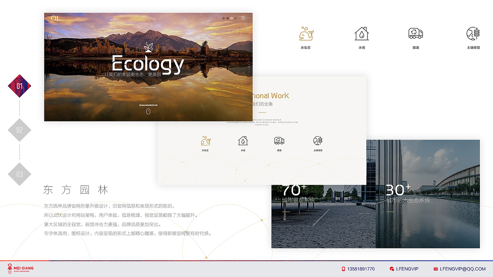Open the water ecology waterfront photo
Viewport: 493px width, 277px height.
click(428, 194)
